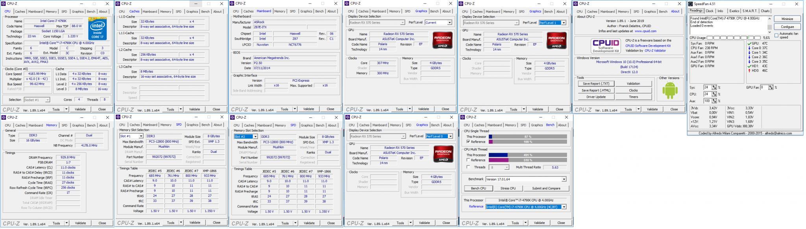This screenshot has height=229, width=806.
Task: Click Save Report (.TXT) button
Action: pyautogui.click(x=596, y=83)
